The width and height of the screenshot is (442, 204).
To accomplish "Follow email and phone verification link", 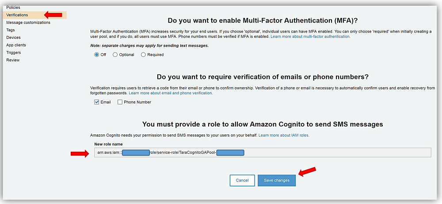I will coord(171,93).
